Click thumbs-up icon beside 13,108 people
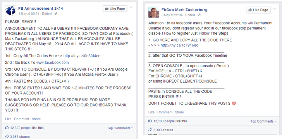 coord(150,121)
